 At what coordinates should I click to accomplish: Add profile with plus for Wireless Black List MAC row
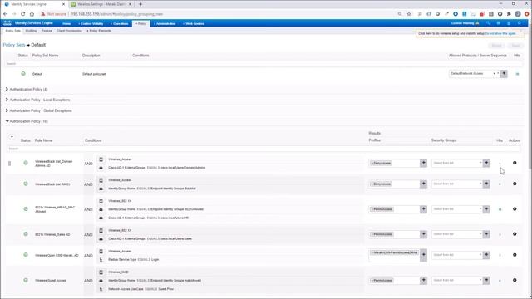[423, 184]
